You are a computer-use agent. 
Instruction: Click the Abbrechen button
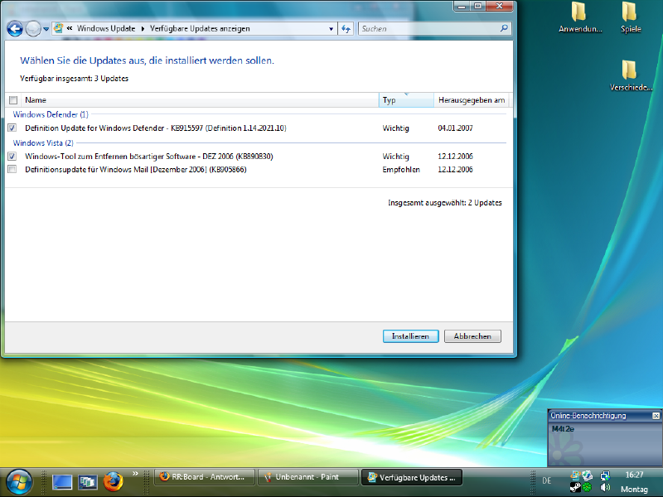(472, 336)
